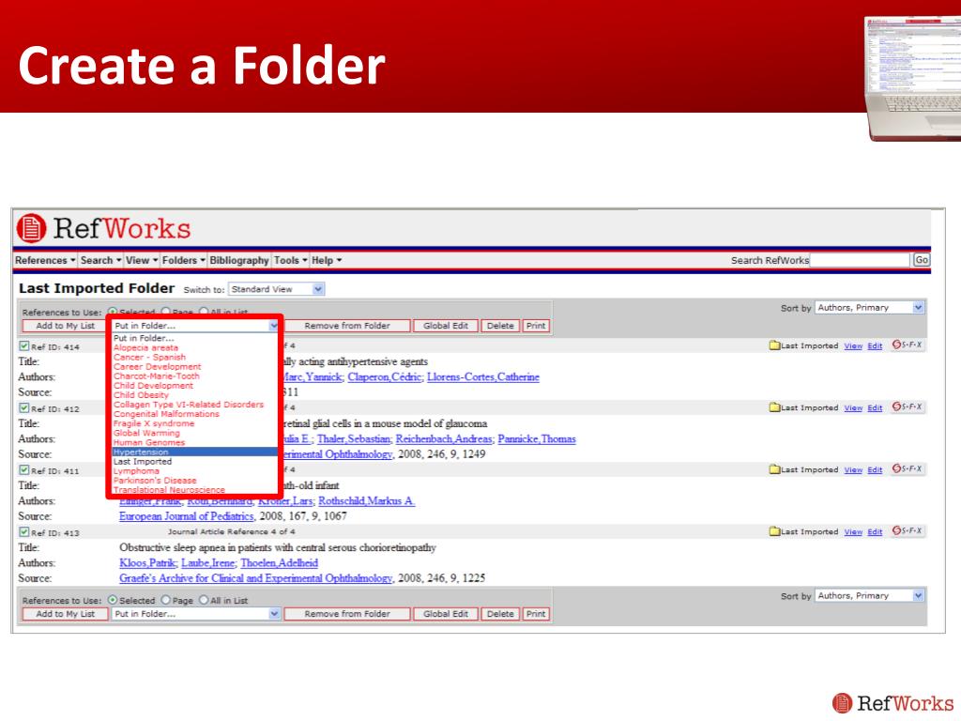
Task: Uncheck the Ref ID 414 checkbox
Action: (x=23, y=345)
